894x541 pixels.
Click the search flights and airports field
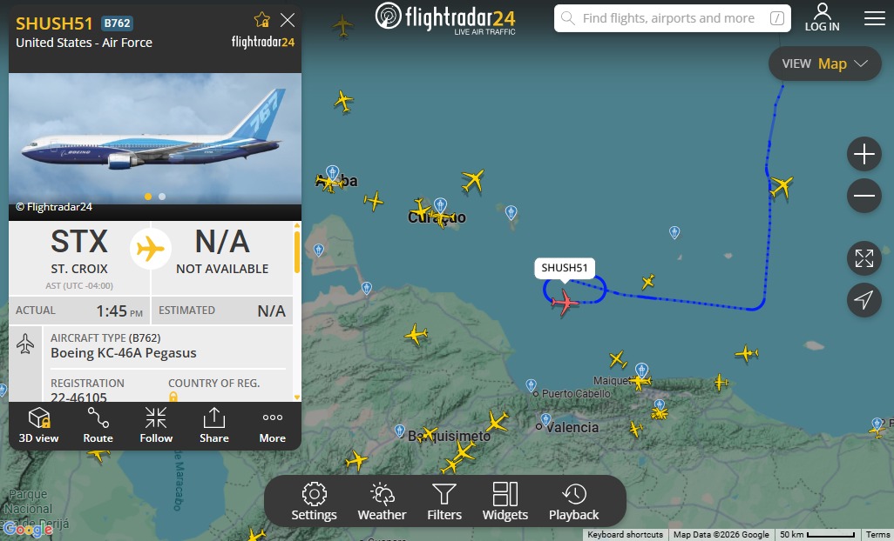[x=672, y=18]
